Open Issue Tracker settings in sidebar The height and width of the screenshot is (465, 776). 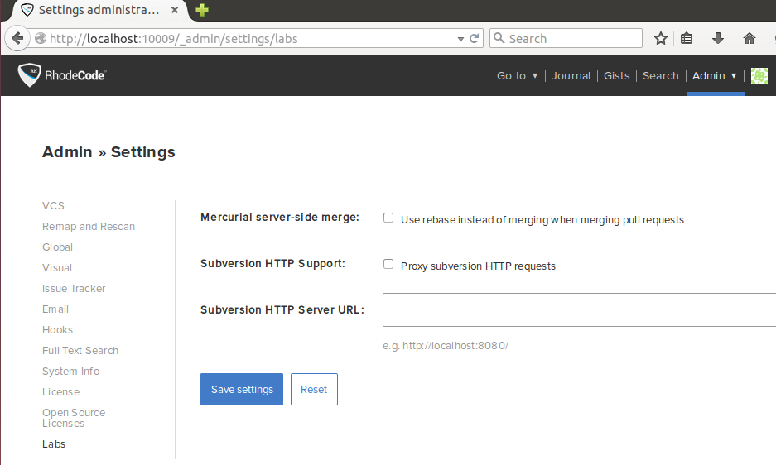click(x=74, y=289)
